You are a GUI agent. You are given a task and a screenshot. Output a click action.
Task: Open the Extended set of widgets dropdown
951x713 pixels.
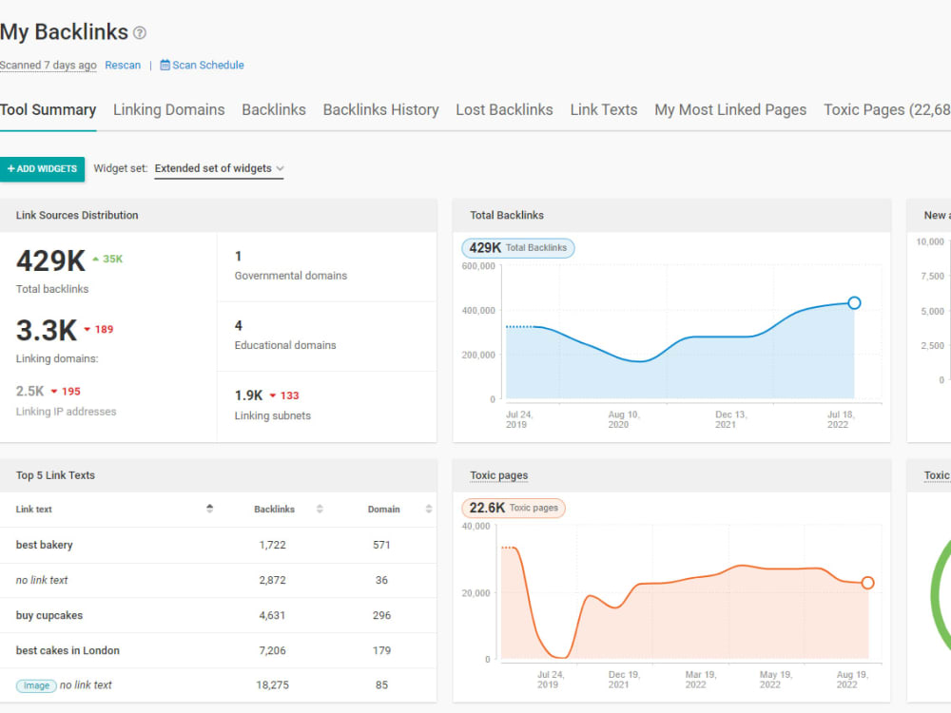pyautogui.click(x=219, y=168)
